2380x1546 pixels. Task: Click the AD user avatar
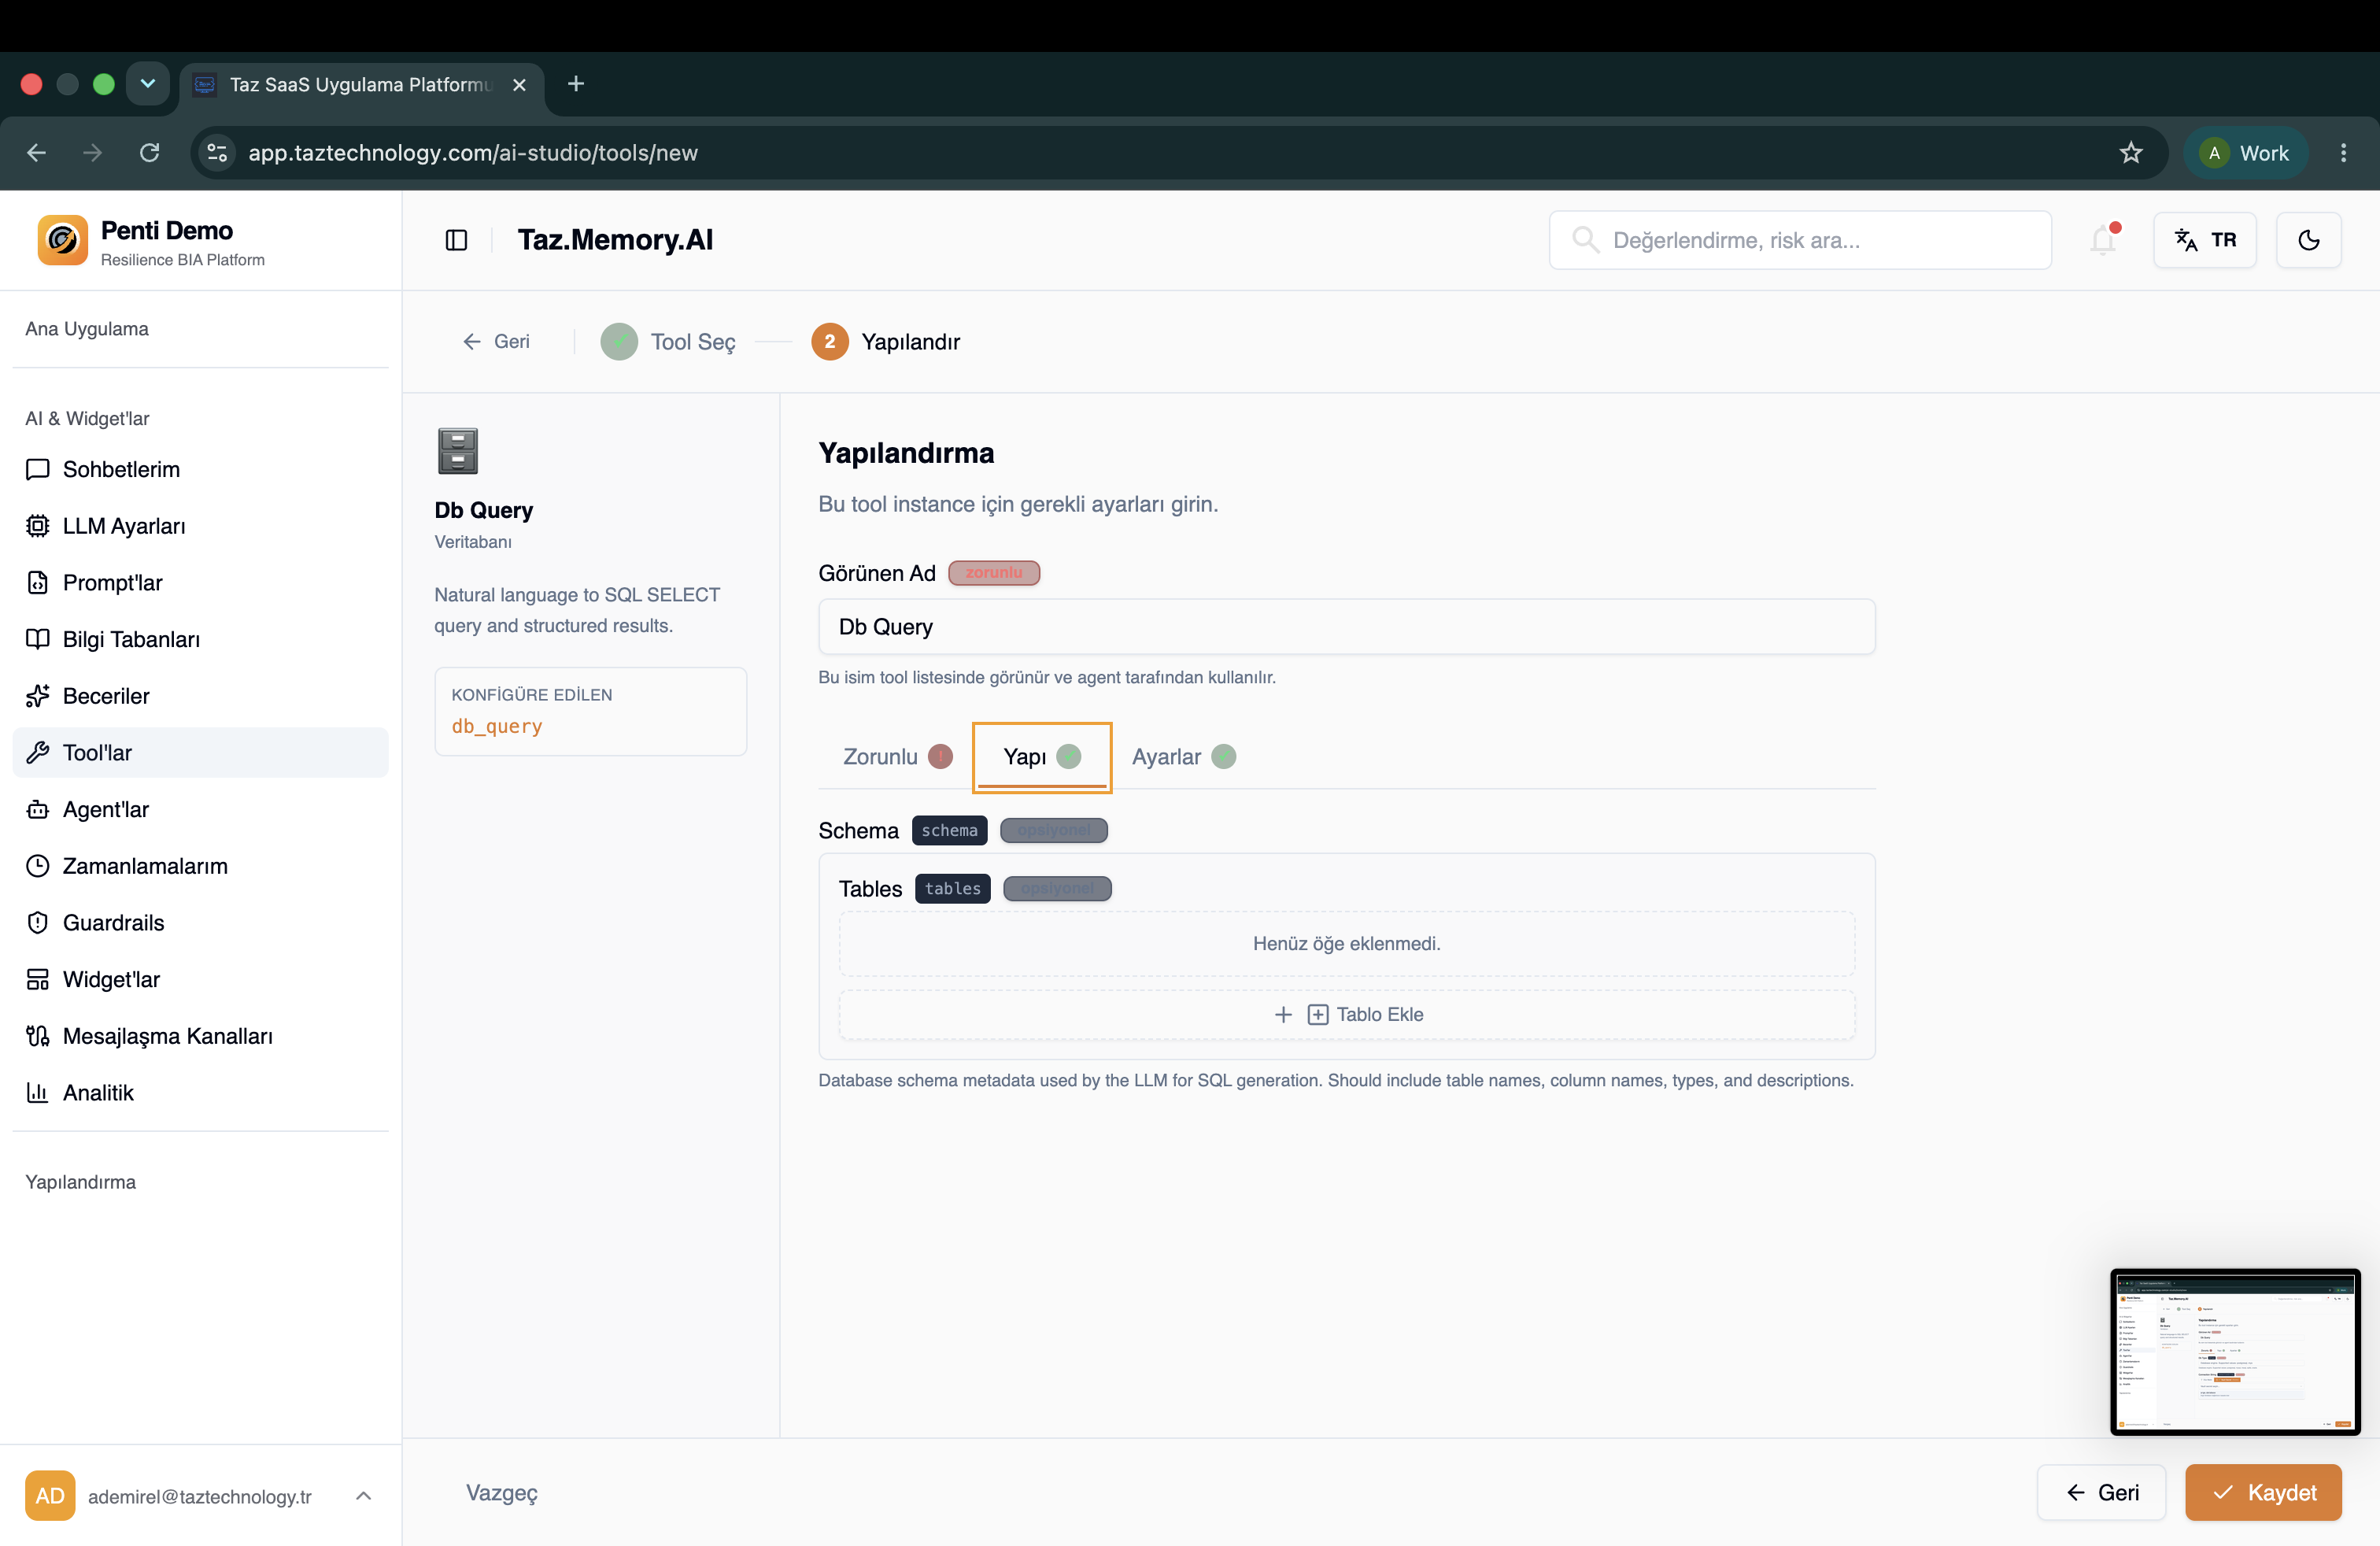[50, 1496]
